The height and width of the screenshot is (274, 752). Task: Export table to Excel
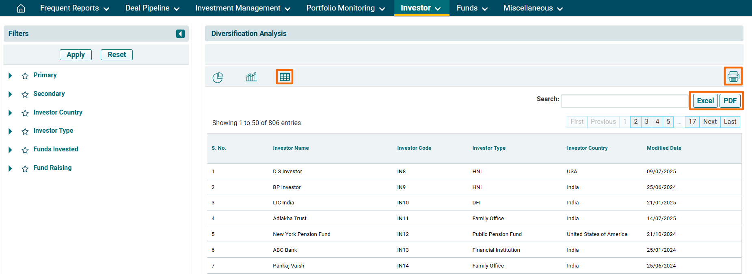[705, 101]
